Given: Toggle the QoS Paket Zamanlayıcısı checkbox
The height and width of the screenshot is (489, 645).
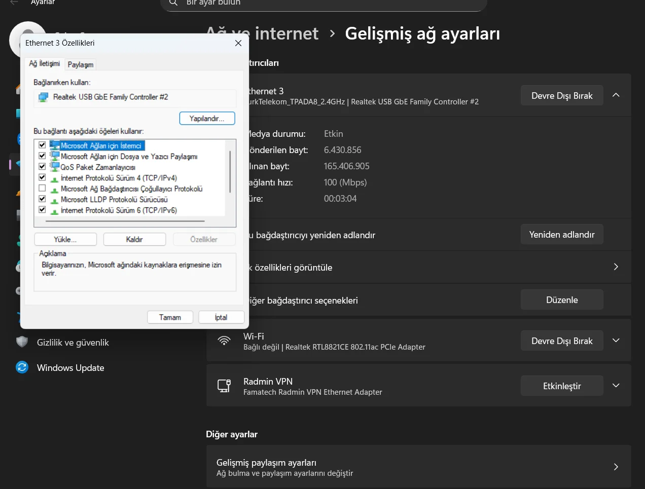Looking at the screenshot, I should pyautogui.click(x=42, y=166).
